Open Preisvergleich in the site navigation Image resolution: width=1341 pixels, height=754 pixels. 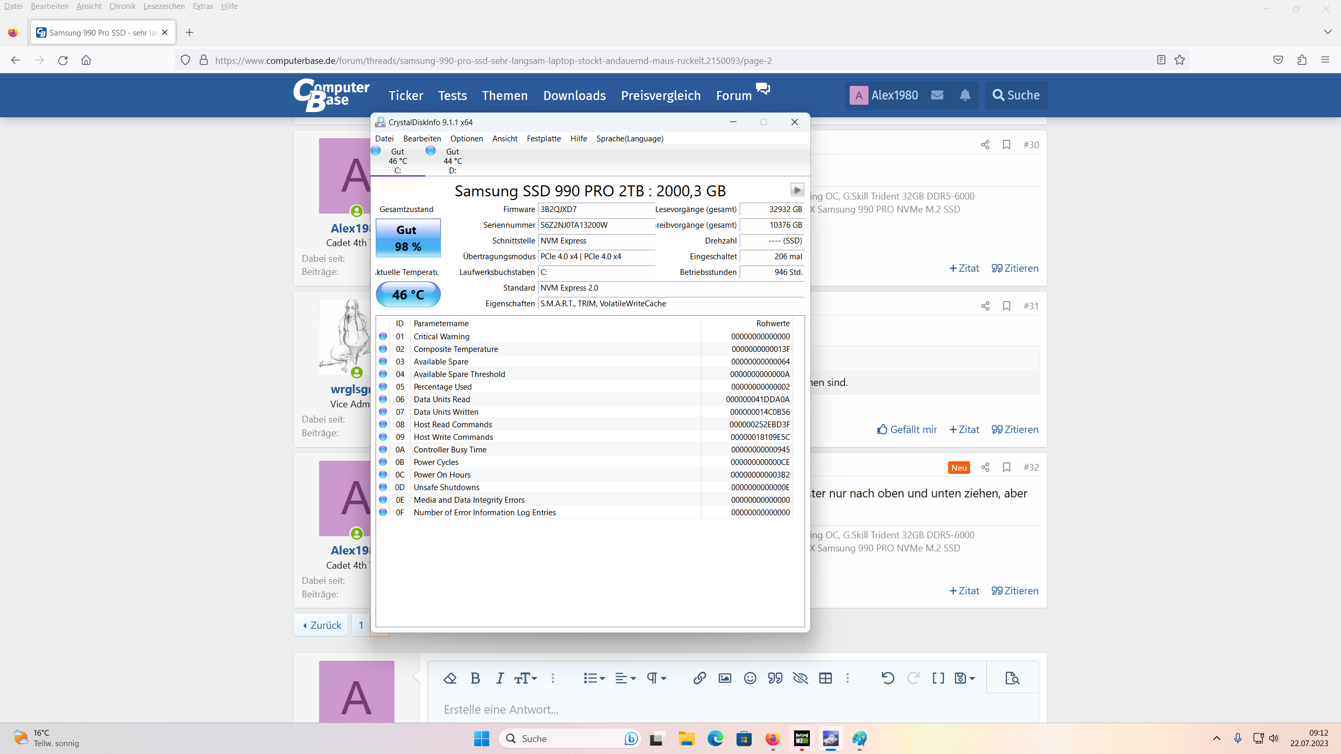click(x=661, y=95)
